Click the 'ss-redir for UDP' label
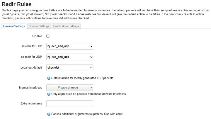Screen dimensions: 211x119 tap(32, 57)
